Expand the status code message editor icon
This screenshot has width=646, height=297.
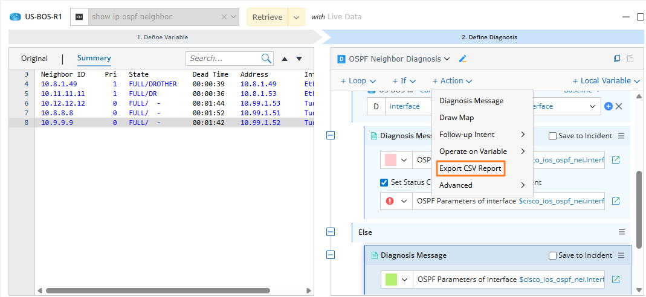[x=616, y=201]
